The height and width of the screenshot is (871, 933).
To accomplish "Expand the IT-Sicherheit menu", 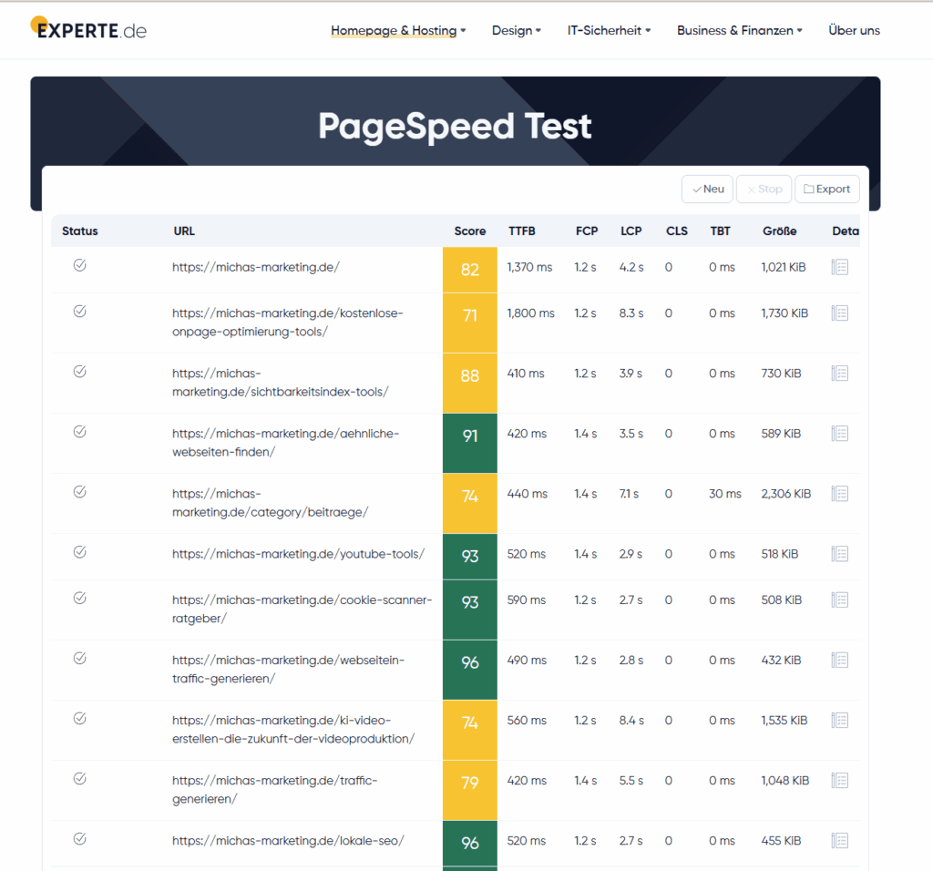I will (609, 30).
